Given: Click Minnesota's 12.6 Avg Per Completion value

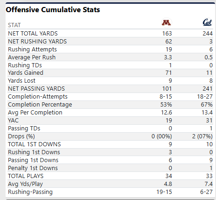Looking at the screenshot, I should [166, 113].
